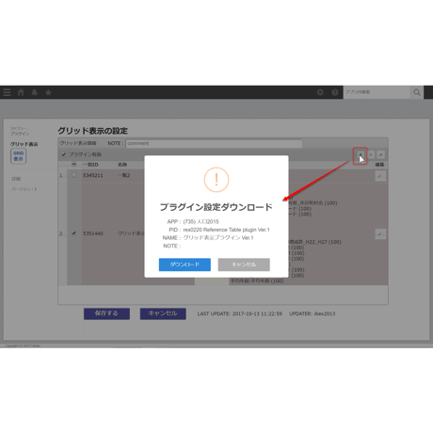Click the favorites star icon
The height and width of the screenshot is (433, 433).
[x=48, y=92]
